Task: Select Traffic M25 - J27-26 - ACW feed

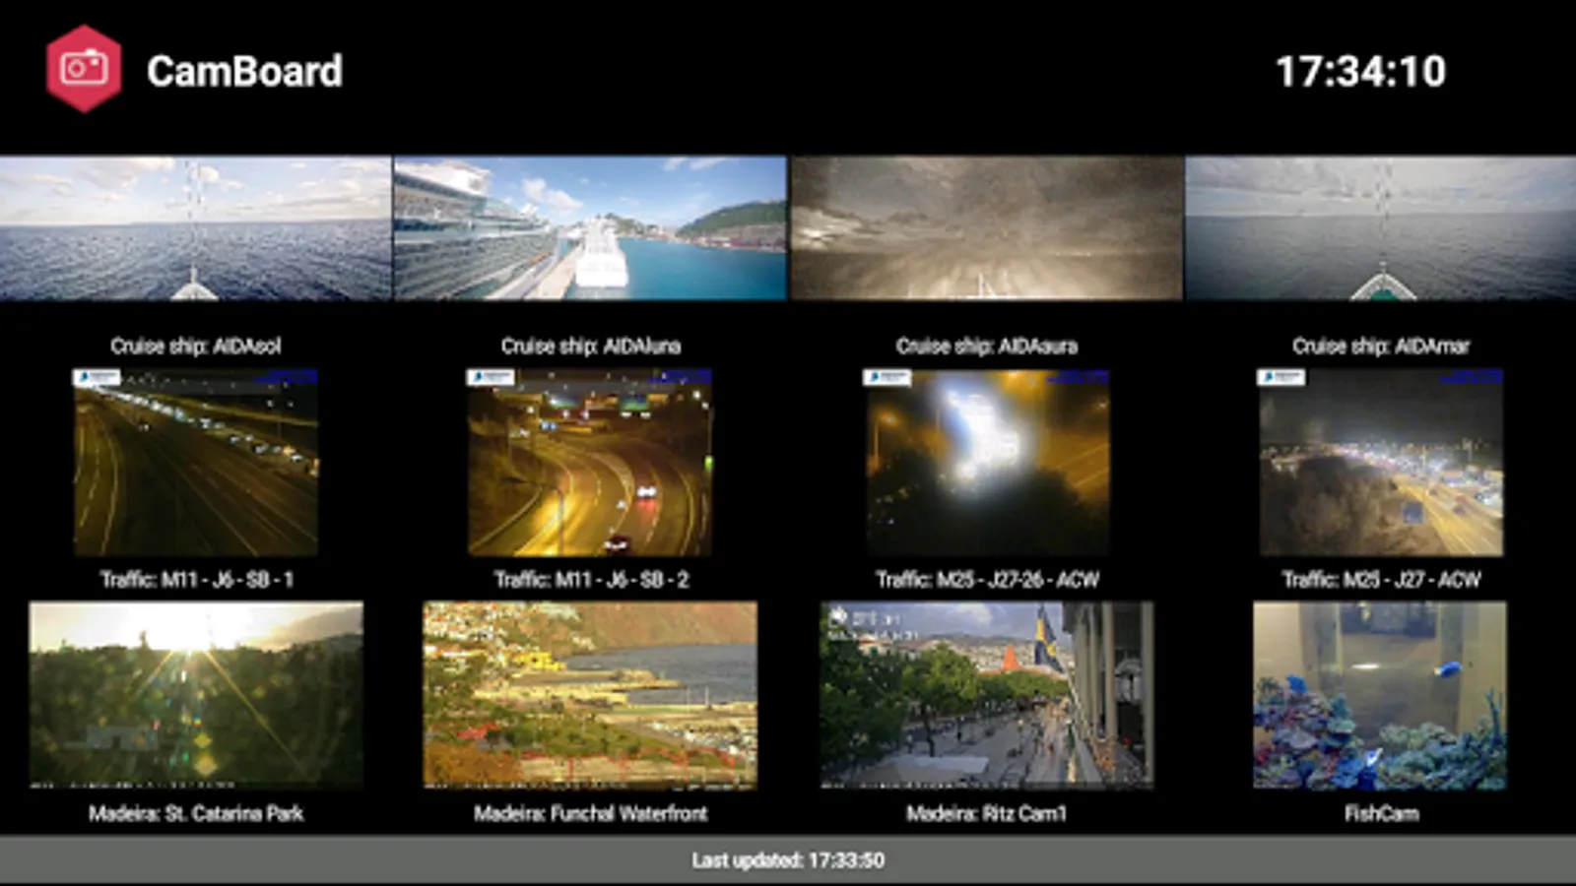Action: coord(987,463)
